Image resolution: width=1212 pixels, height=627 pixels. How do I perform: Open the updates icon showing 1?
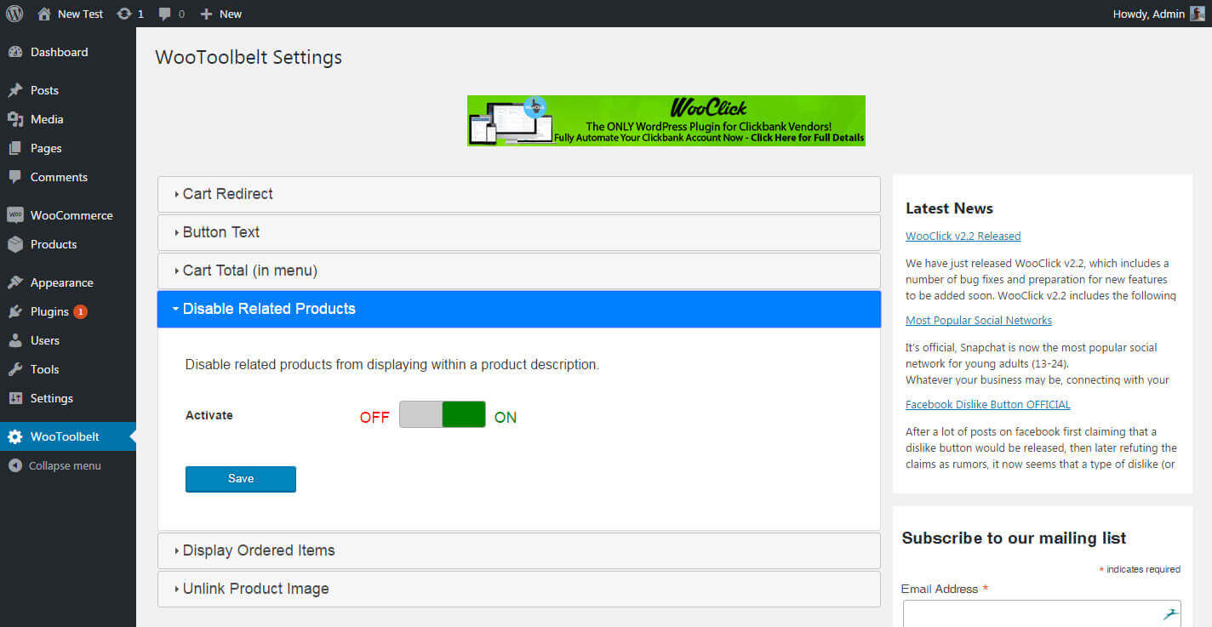[124, 14]
